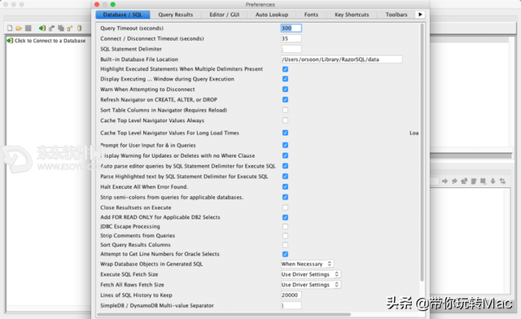Click the New File icon in main toolbar
Viewport: 521px width, 319px height.
[x=10, y=28]
